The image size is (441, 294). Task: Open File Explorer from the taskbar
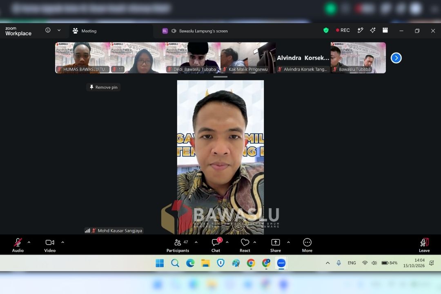tap(205, 263)
